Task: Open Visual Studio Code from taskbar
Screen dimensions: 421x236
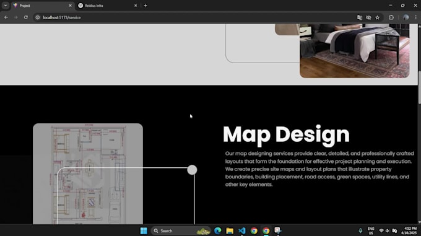Action: pyautogui.click(x=242, y=230)
